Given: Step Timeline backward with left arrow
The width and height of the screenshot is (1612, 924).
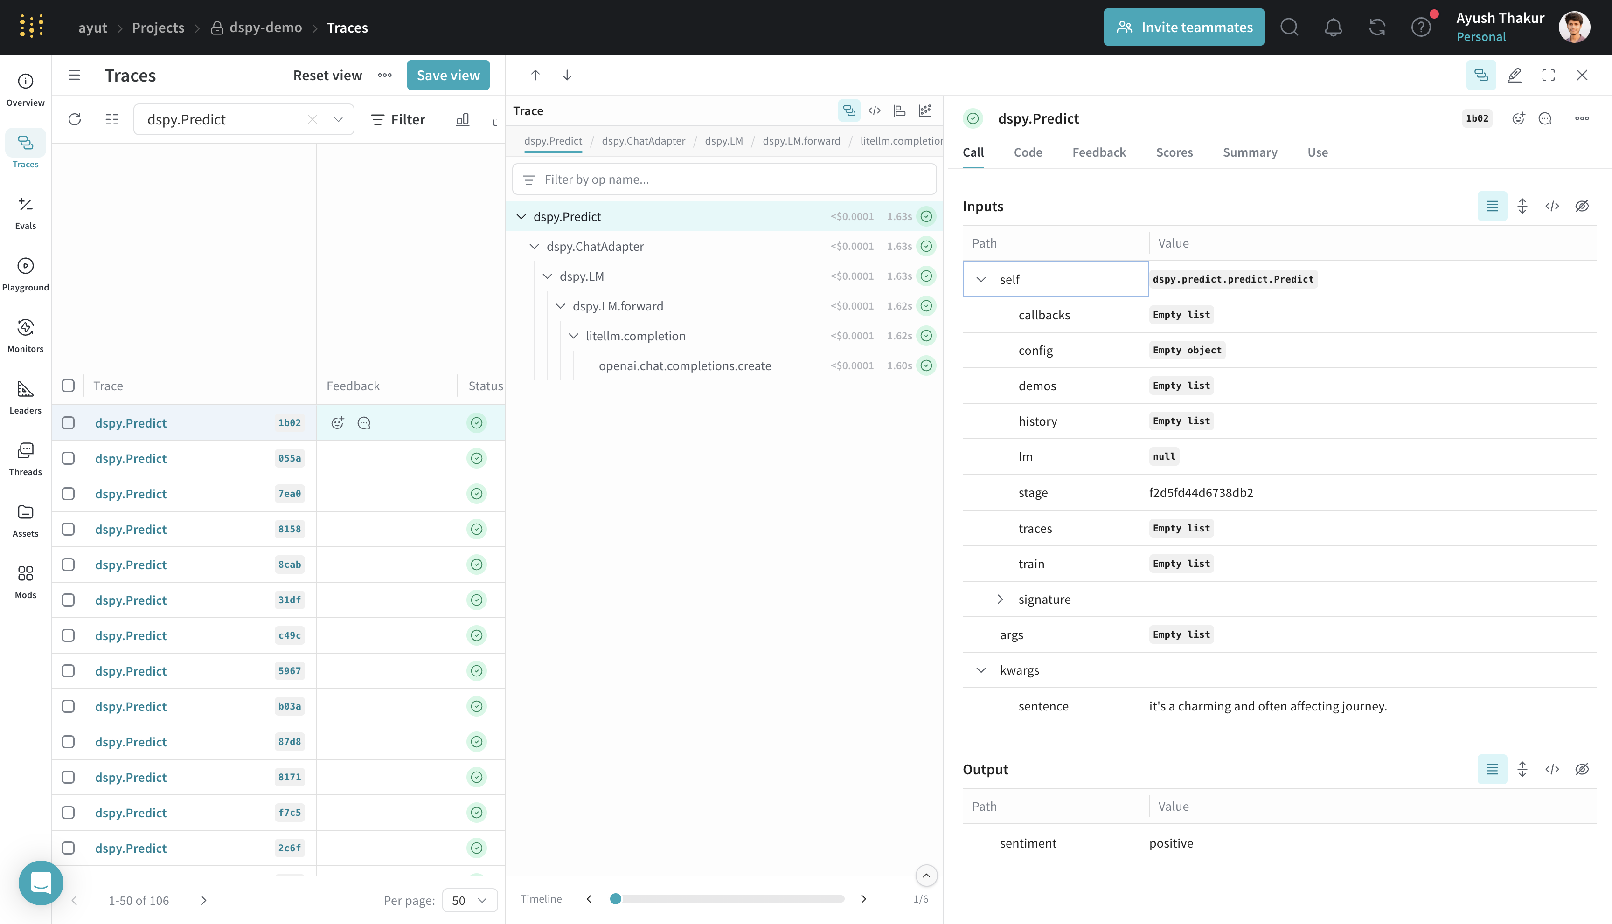Looking at the screenshot, I should [x=589, y=899].
